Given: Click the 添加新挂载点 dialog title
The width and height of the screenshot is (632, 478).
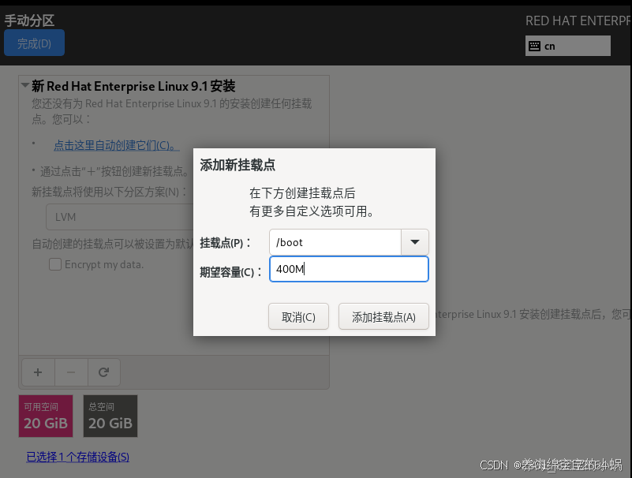Looking at the screenshot, I should click(x=237, y=165).
